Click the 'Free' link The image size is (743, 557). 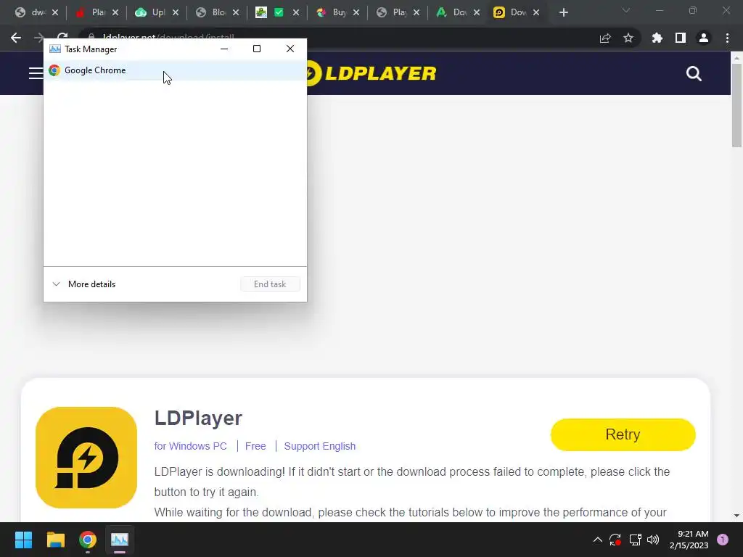tap(255, 446)
